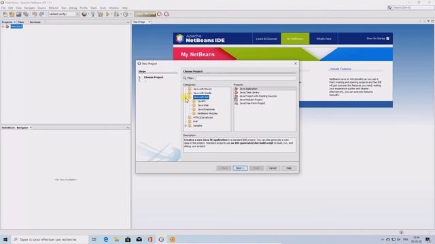
Task: Select the Java Web subcategory
Action: click(x=203, y=106)
